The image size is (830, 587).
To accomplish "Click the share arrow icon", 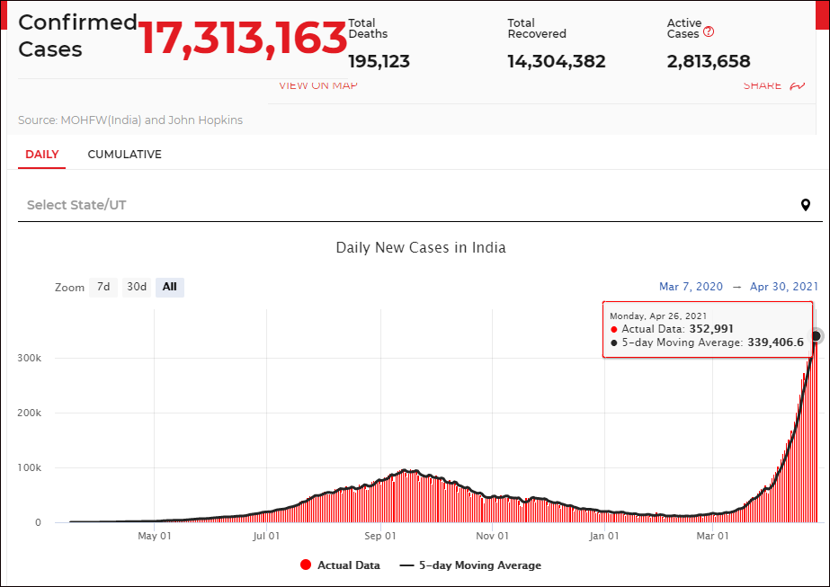I will (798, 85).
